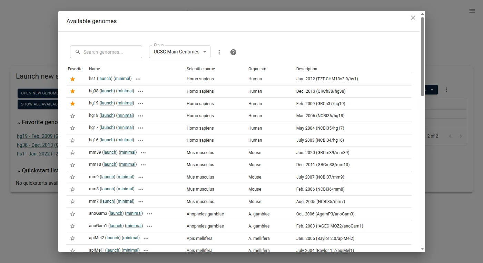Screen dimensions: 483x263
Task: Close the Available genomes dialog
Action: pyautogui.click(x=413, y=18)
